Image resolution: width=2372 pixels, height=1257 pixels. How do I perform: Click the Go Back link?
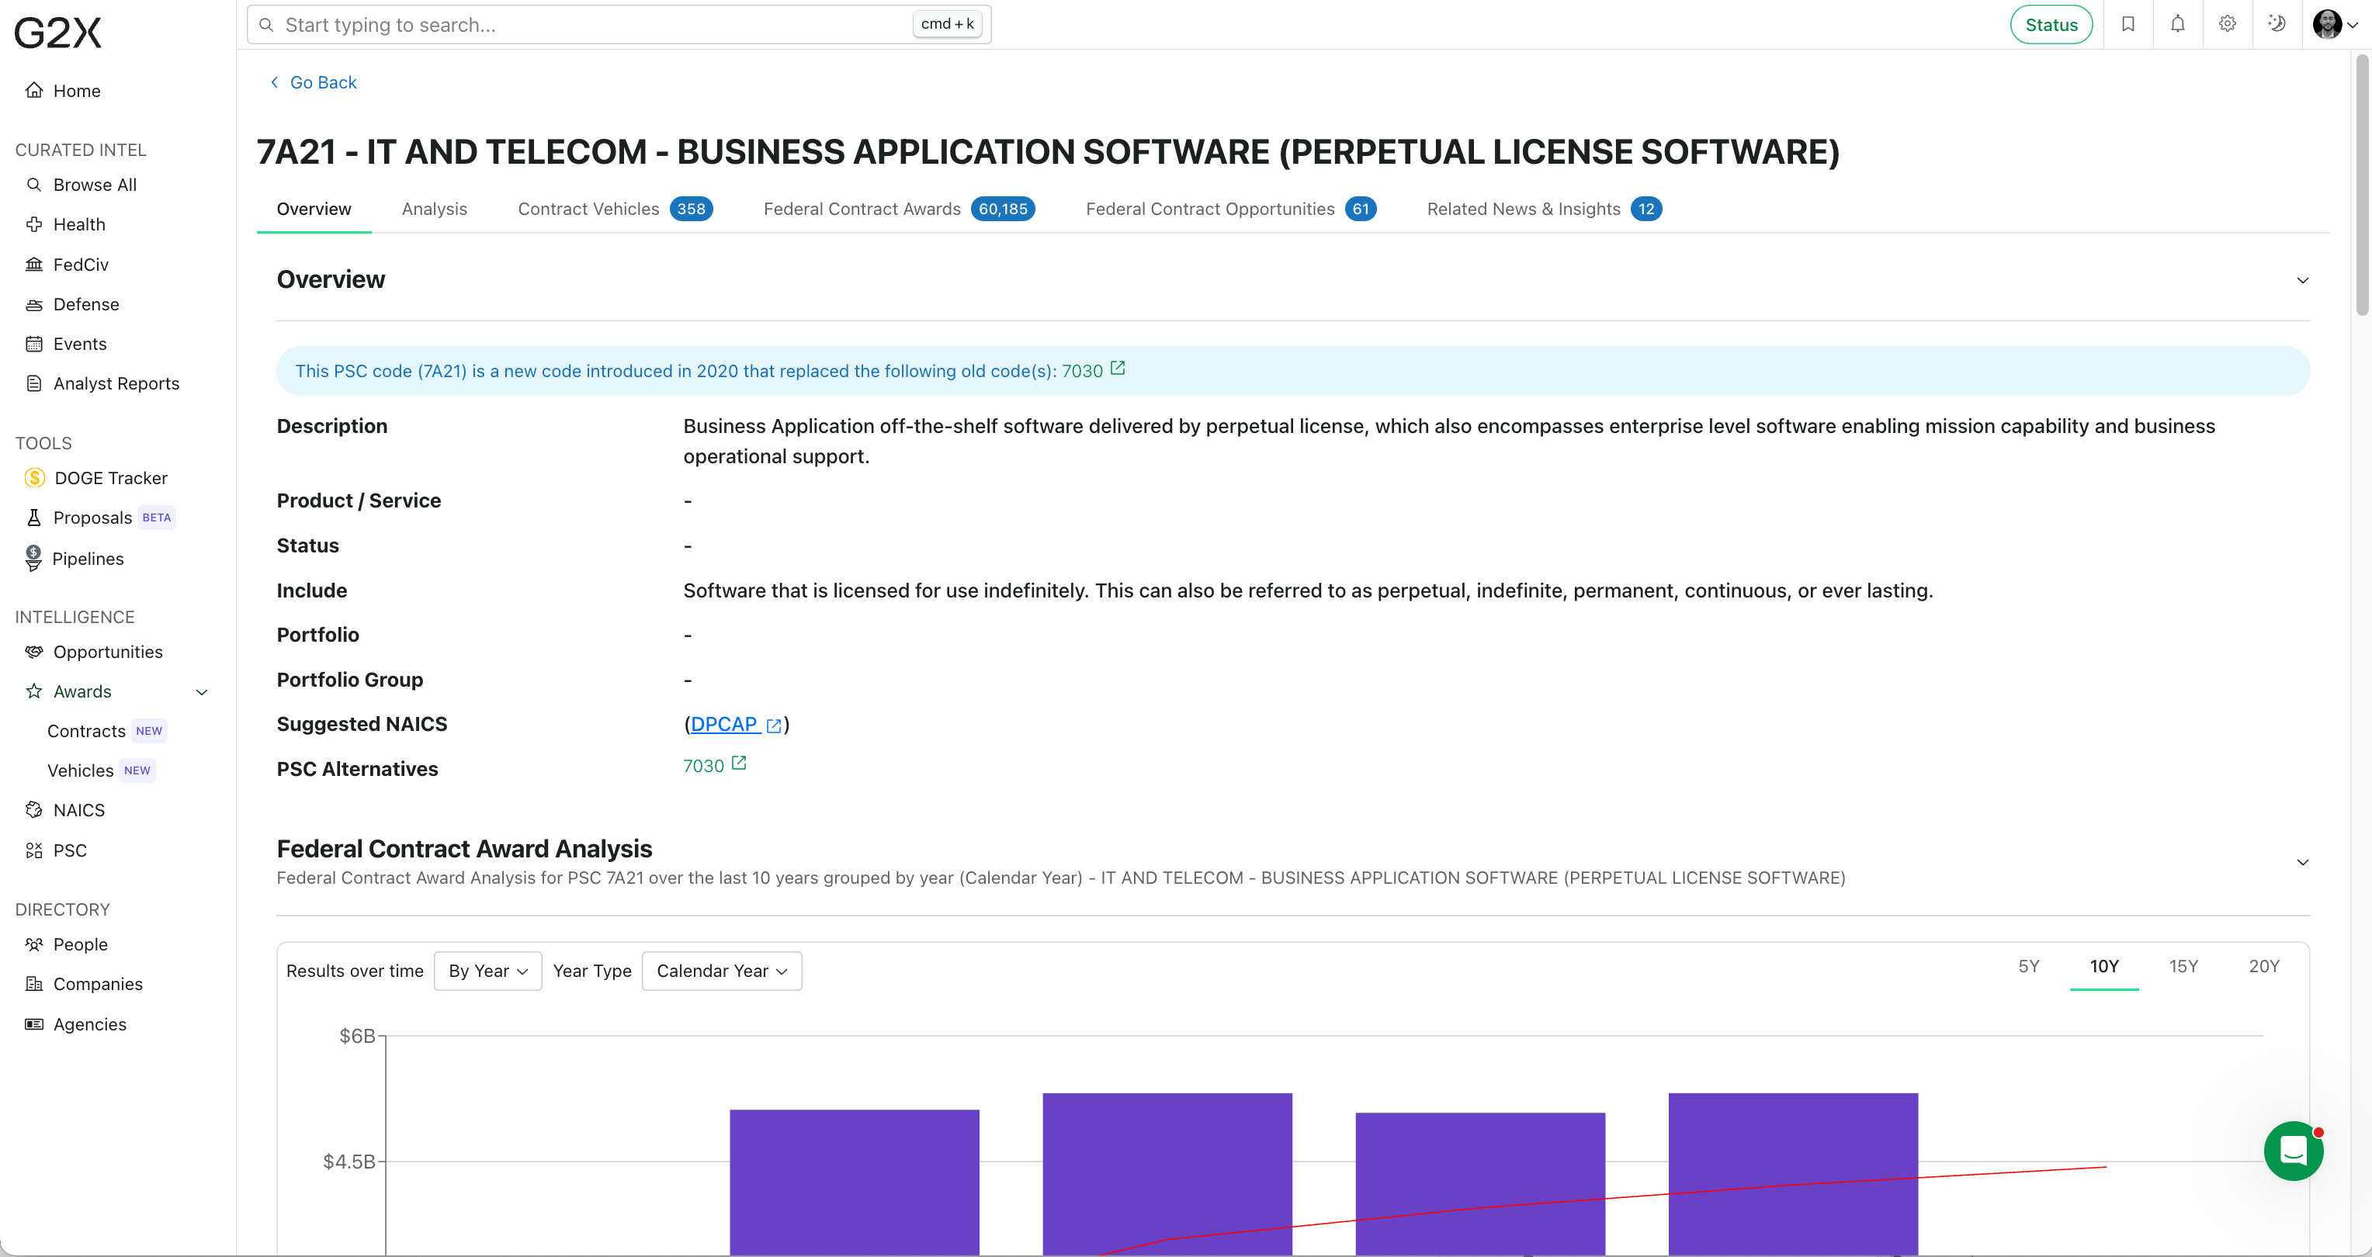[x=314, y=82]
